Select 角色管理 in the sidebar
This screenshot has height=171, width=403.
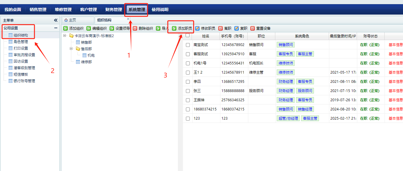[x=21, y=42]
